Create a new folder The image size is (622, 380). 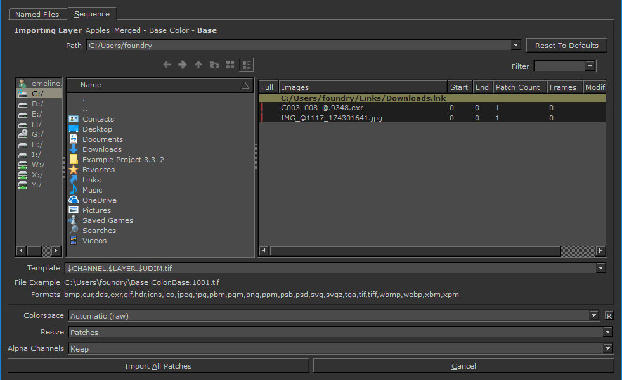pyautogui.click(x=214, y=65)
